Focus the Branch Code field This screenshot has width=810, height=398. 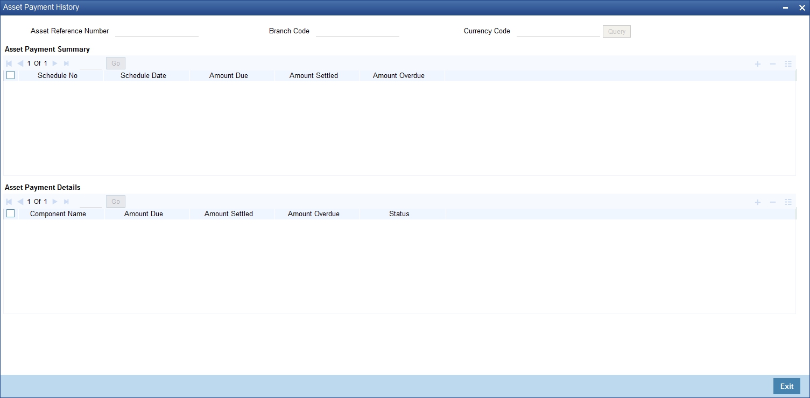(358, 31)
